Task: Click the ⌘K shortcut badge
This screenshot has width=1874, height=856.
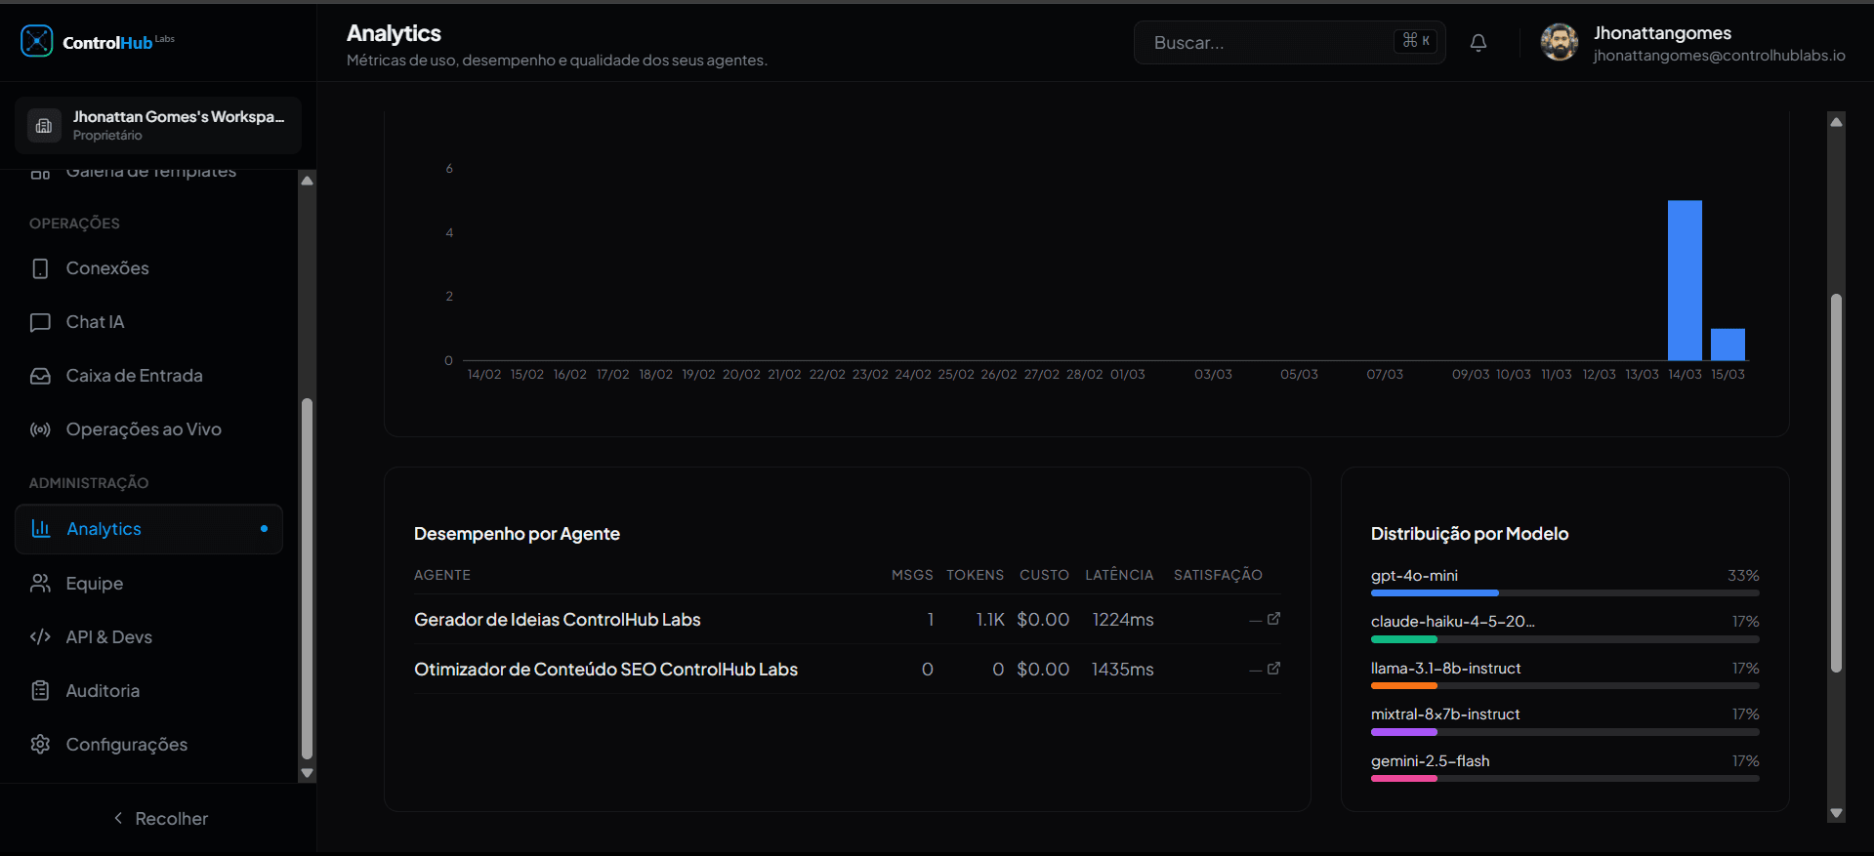Action: click(x=1416, y=40)
